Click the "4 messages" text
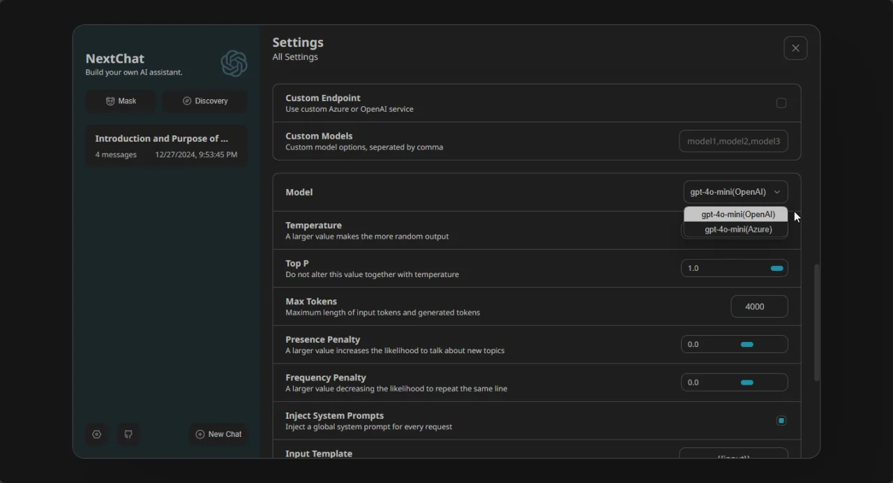 (116, 154)
